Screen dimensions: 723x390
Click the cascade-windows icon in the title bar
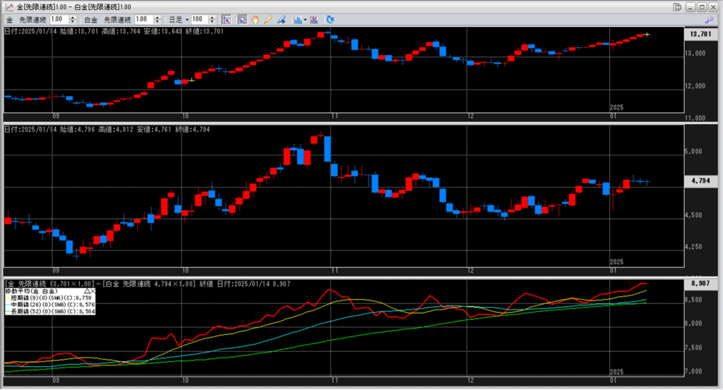click(x=677, y=7)
